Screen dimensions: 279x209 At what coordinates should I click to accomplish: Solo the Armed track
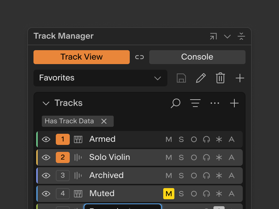point(181,140)
